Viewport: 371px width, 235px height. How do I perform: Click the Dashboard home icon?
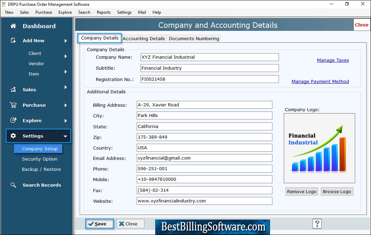[x=13, y=26]
